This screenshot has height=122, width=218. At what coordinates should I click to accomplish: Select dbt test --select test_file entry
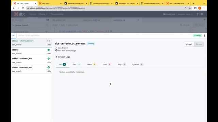[31, 60]
